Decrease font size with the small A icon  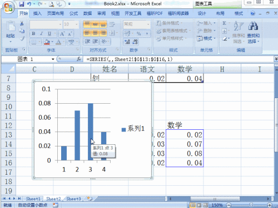point(70,34)
